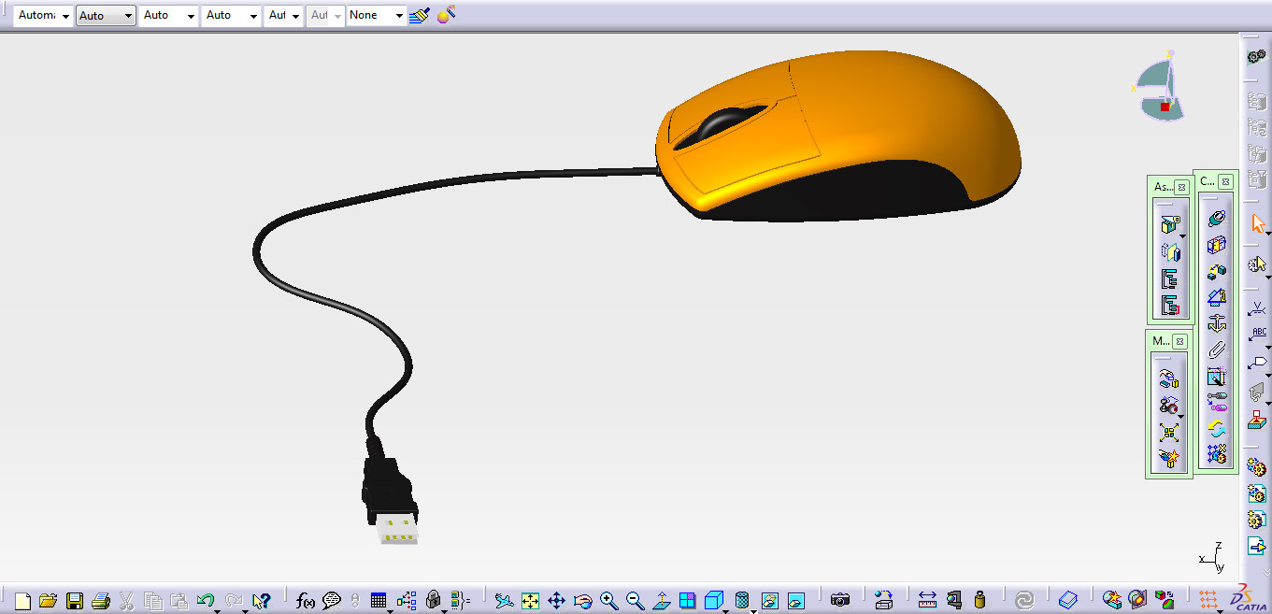Click the view compass at top right
Screen dimensions: 1272x614
[x=1161, y=86]
